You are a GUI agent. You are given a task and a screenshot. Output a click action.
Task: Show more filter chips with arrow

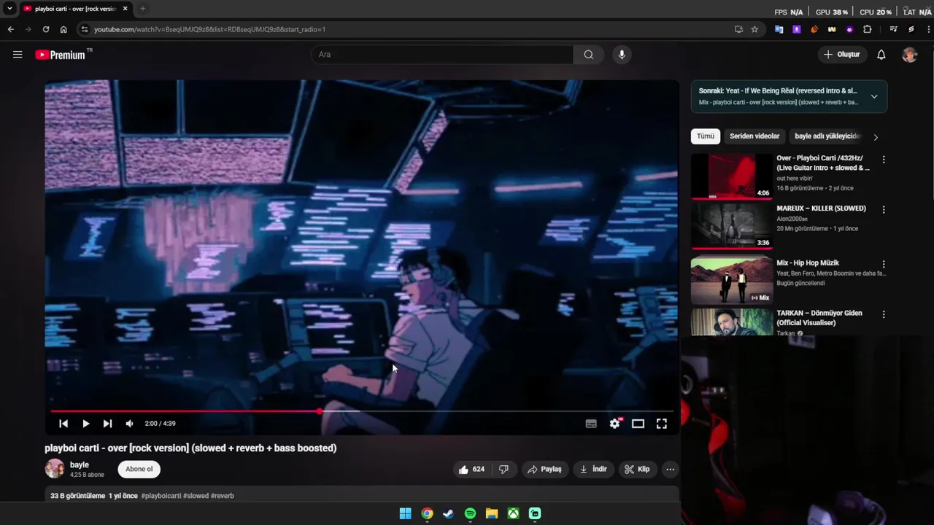click(876, 137)
